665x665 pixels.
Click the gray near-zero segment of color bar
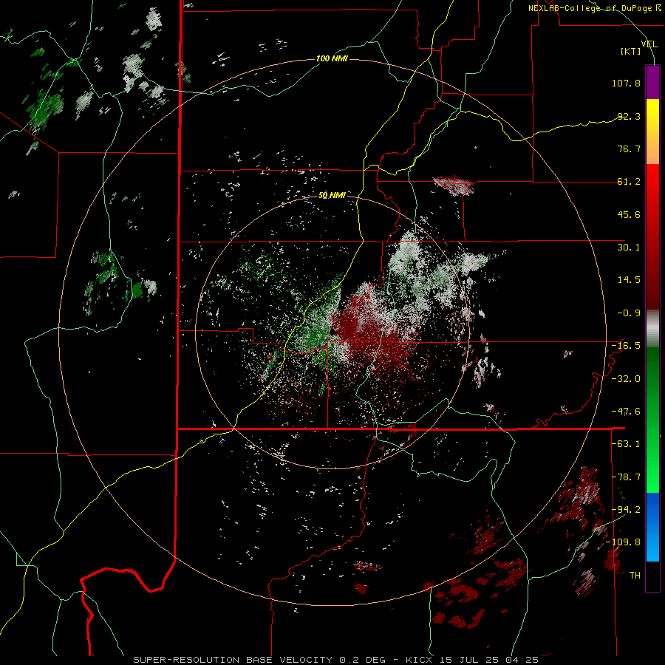pos(652,329)
